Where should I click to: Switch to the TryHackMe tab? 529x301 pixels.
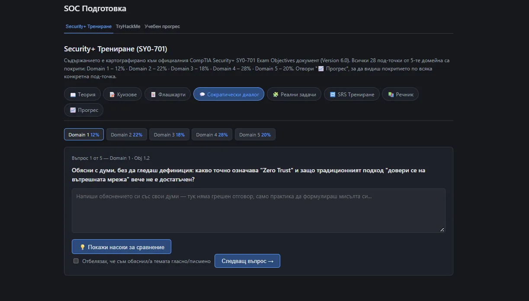point(128,26)
